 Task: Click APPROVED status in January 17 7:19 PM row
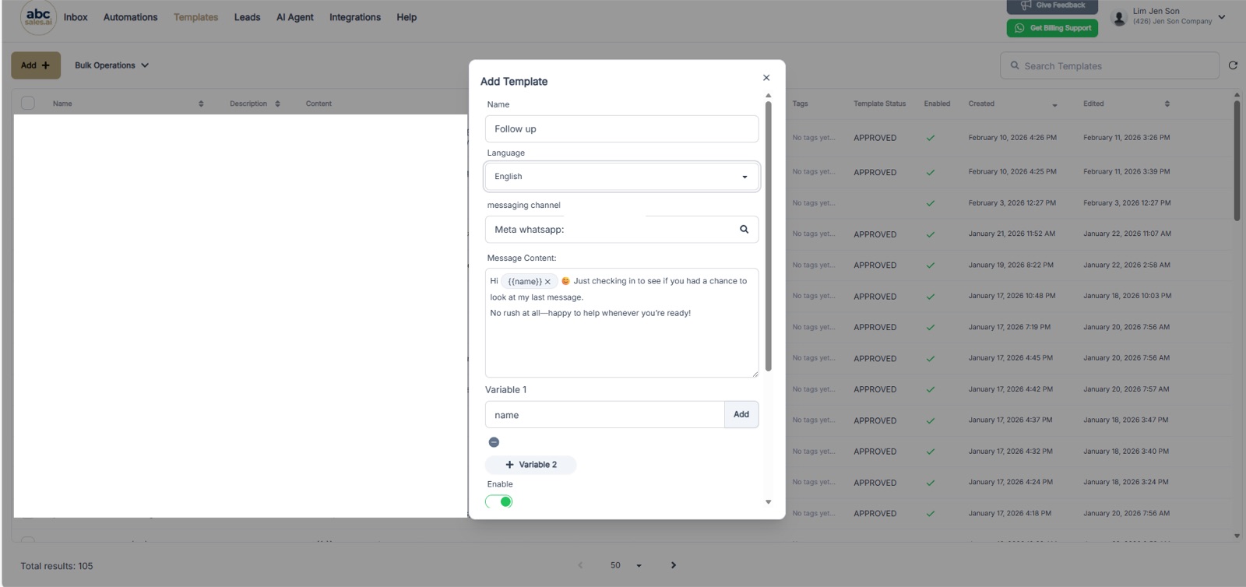coord(875,328)
